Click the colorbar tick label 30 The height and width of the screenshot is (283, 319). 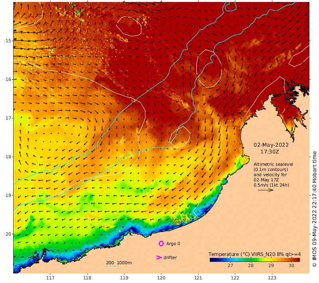pyautogui.click(x=291, y=265)
